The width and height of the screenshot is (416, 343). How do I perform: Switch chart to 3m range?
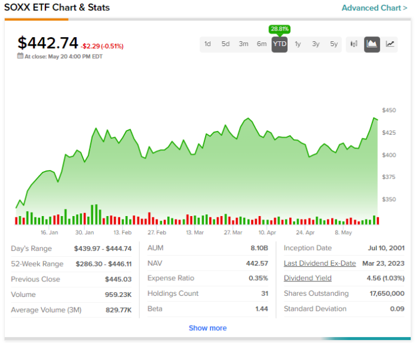243,44
